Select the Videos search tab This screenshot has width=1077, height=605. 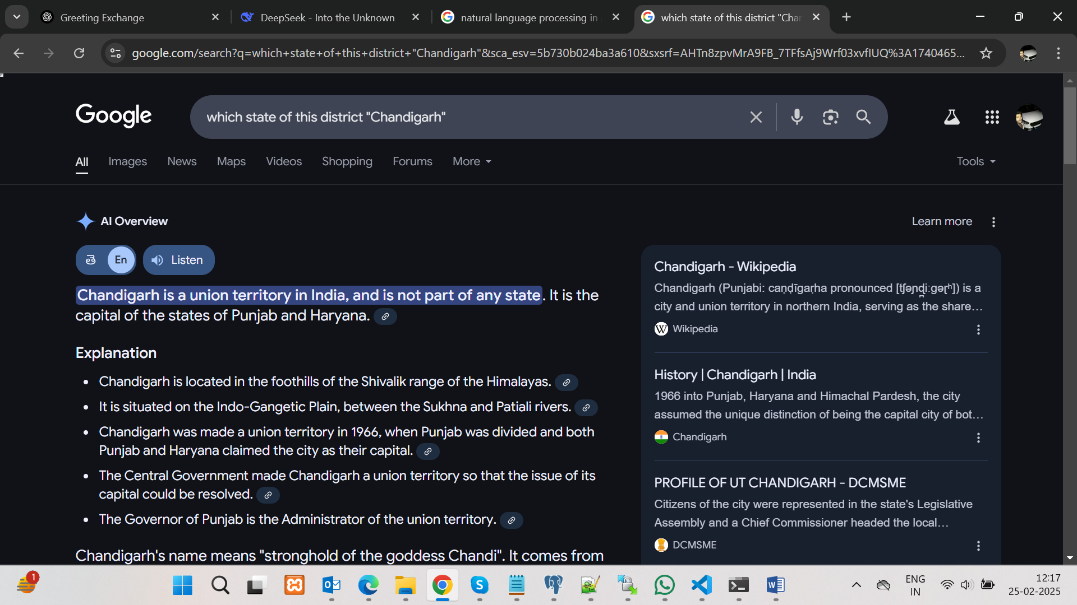tap(284, 161)
